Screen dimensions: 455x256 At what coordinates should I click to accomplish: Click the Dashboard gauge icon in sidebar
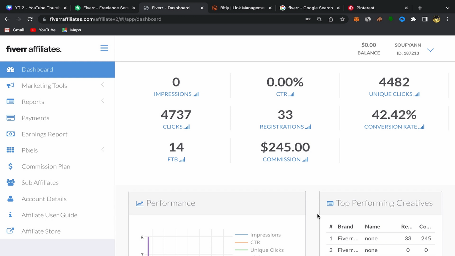(10, 70)
